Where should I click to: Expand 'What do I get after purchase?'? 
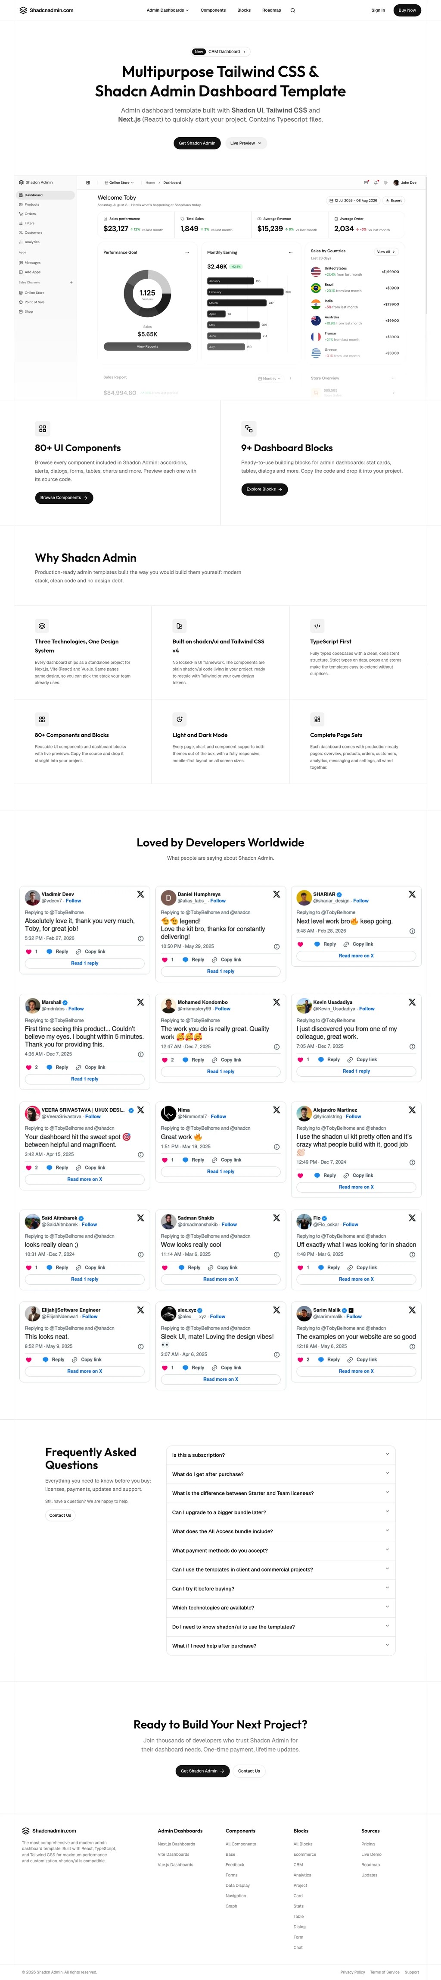pyautogui.click(x=281, y=1474)
